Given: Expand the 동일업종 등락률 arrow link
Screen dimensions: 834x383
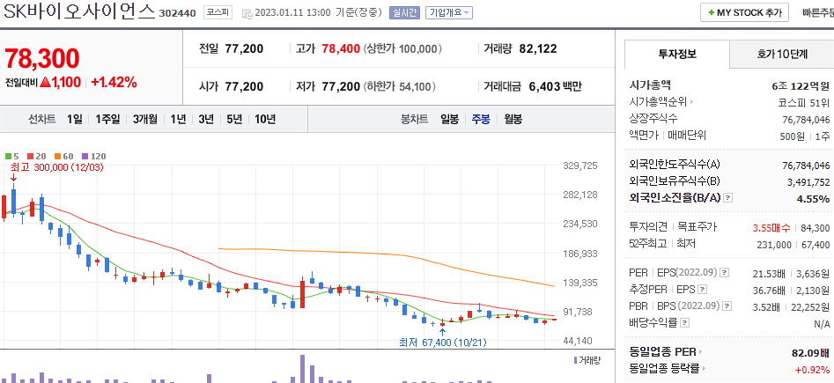Looking at the screenshot, I should pyautogui.click(x=705, y=369).
